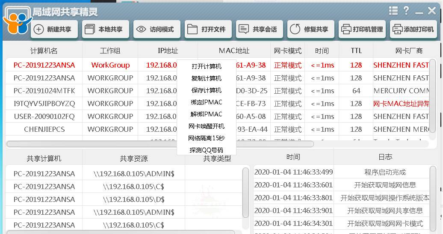Click the TTL column header

pyautogui.click(x=356, y=50)
